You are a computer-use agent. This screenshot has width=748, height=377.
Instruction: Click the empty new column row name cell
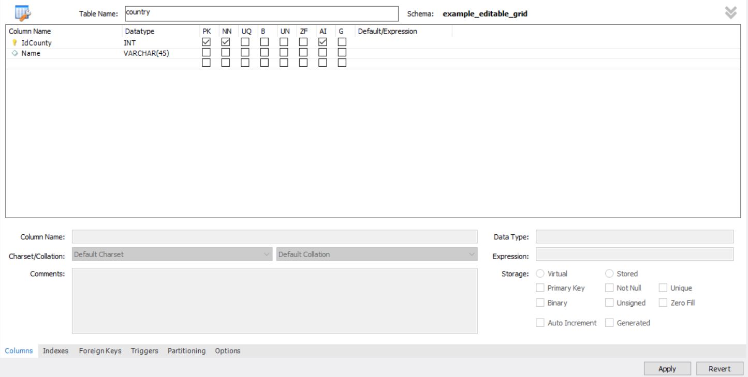pos(62,63)
